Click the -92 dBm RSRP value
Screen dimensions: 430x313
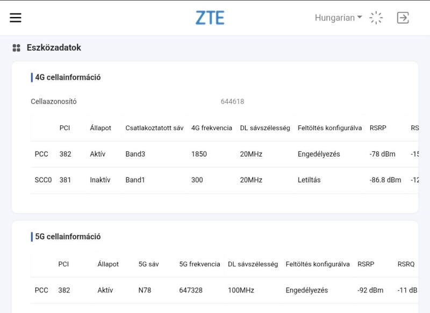pos(370,290)
